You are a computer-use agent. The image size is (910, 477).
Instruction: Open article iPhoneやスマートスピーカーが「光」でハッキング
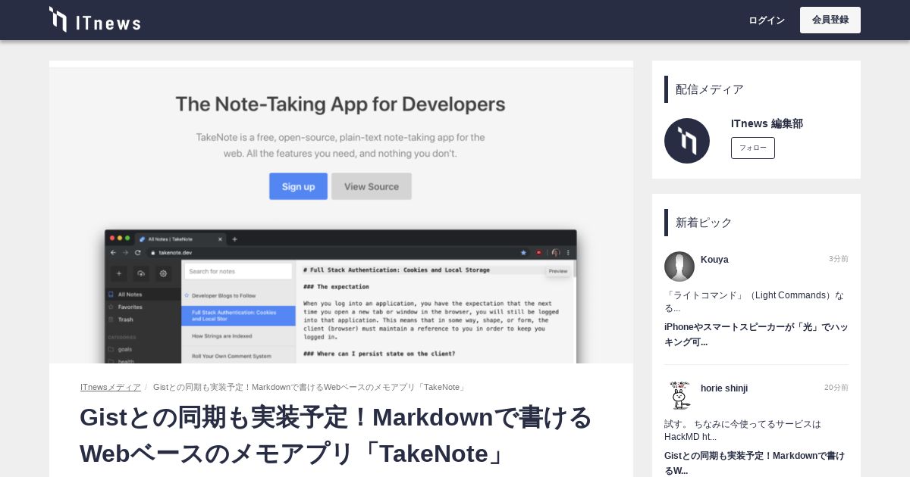(x=756, y=334)
